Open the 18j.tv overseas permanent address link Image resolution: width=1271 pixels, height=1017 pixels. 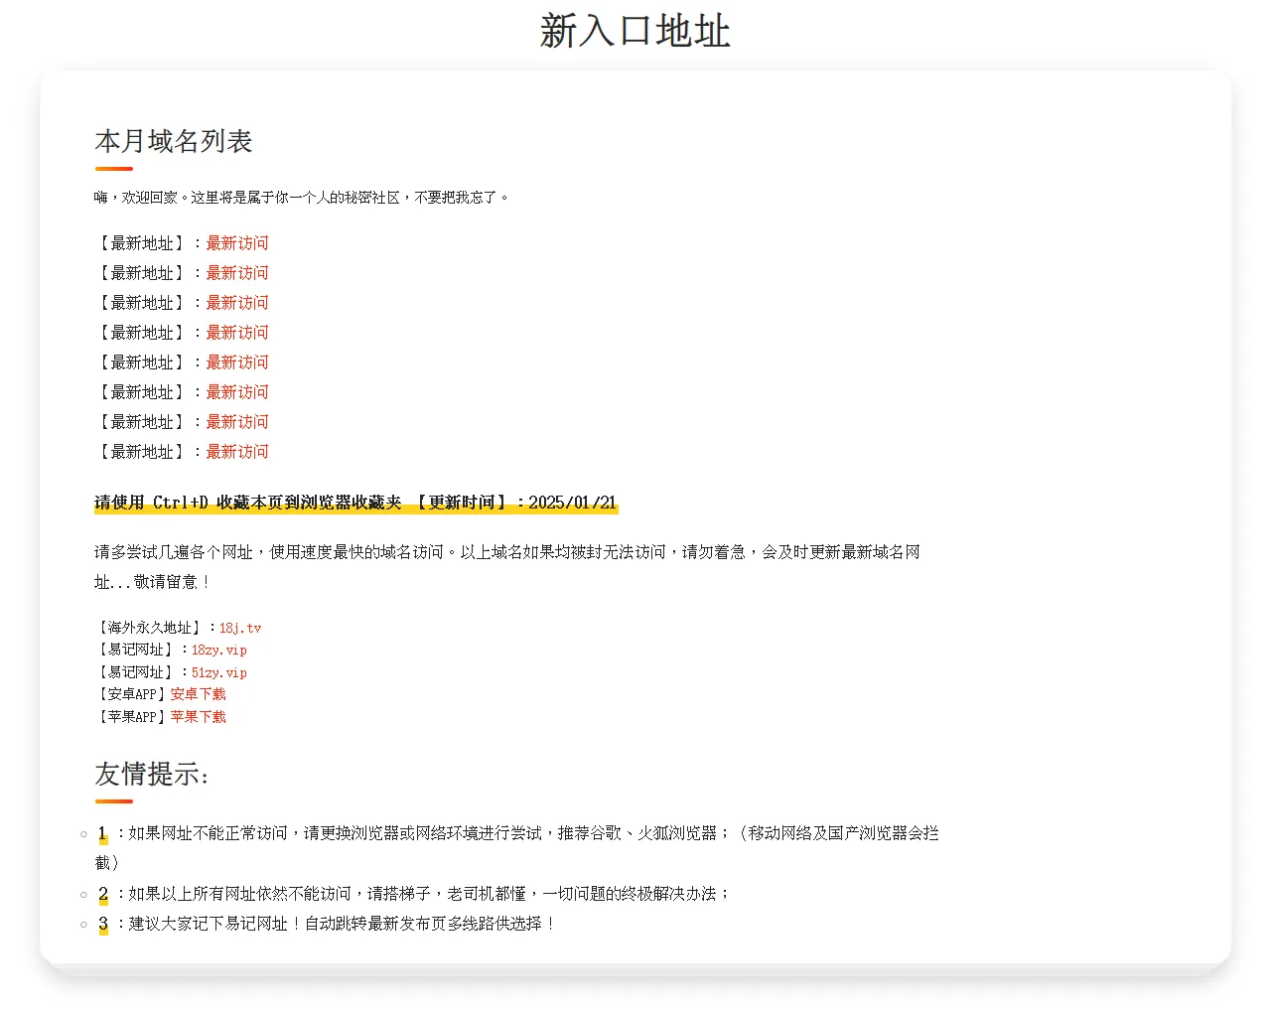tap(239, 628)
